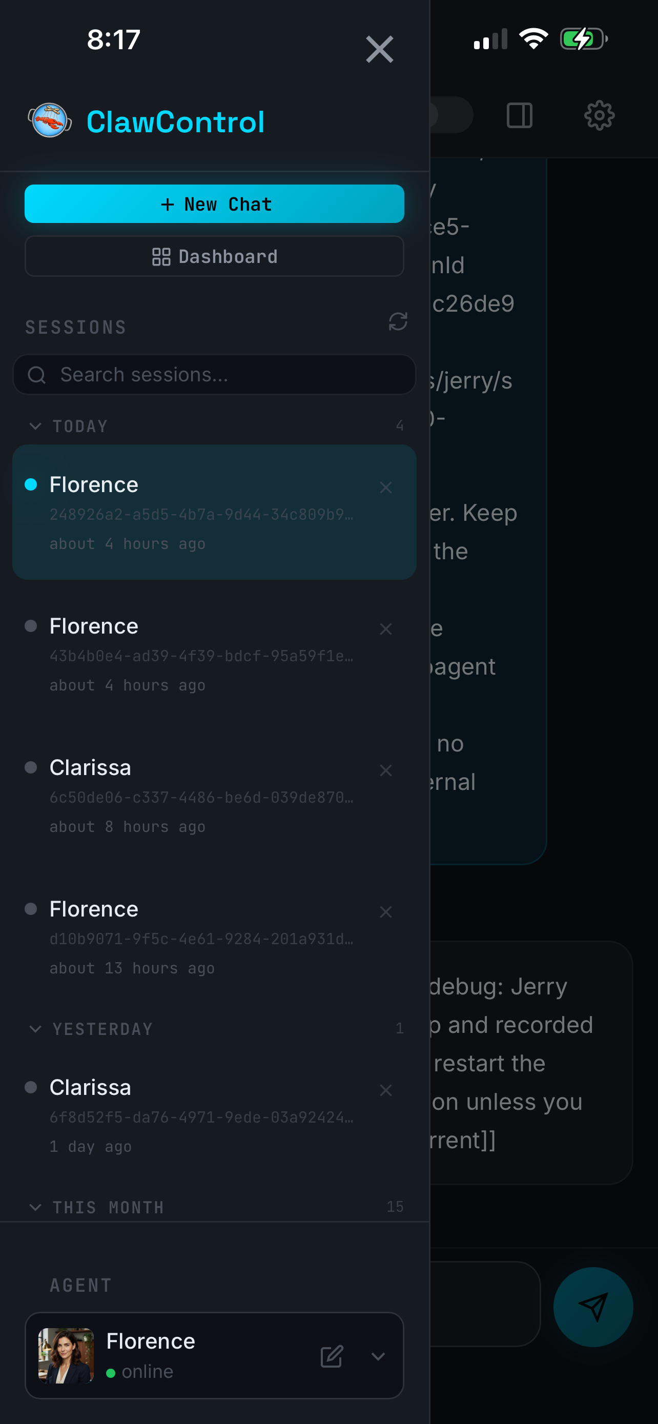The height and width of the screenshot is (1424, 658).
Task: Open the settings gear
Action: tap(599, 115)
